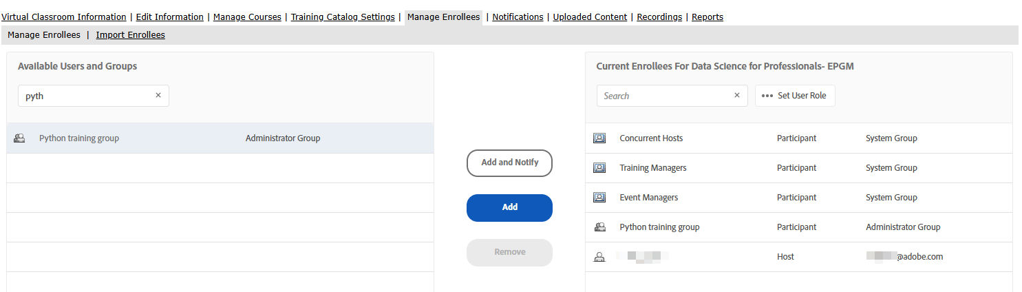The height and width of the screenshot is (292, 1022).
Task: Switch to the Reports tab
Action: [707, 17]
